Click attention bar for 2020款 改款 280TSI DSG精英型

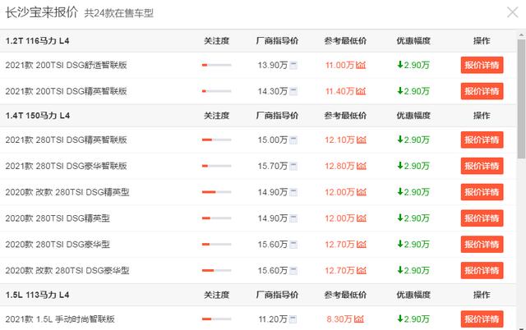[217, 192]
